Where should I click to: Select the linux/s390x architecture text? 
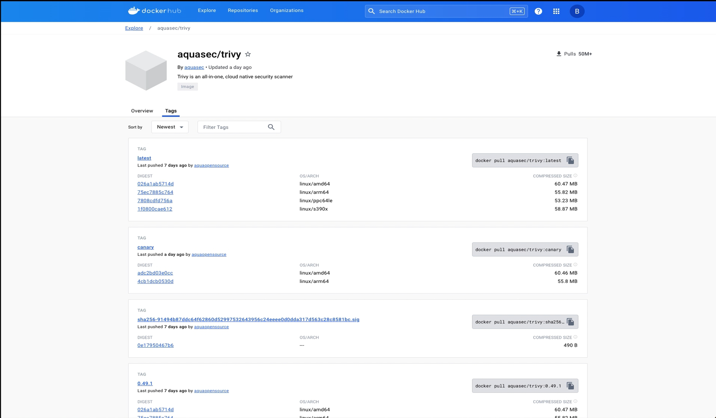(x=314, y=209)
